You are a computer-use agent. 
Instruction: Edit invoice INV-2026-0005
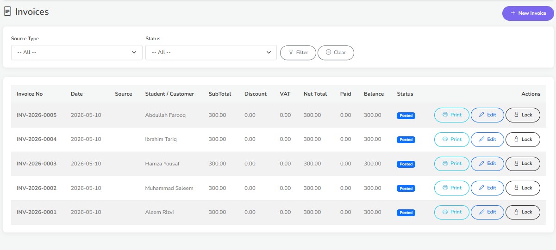[487, 115]
